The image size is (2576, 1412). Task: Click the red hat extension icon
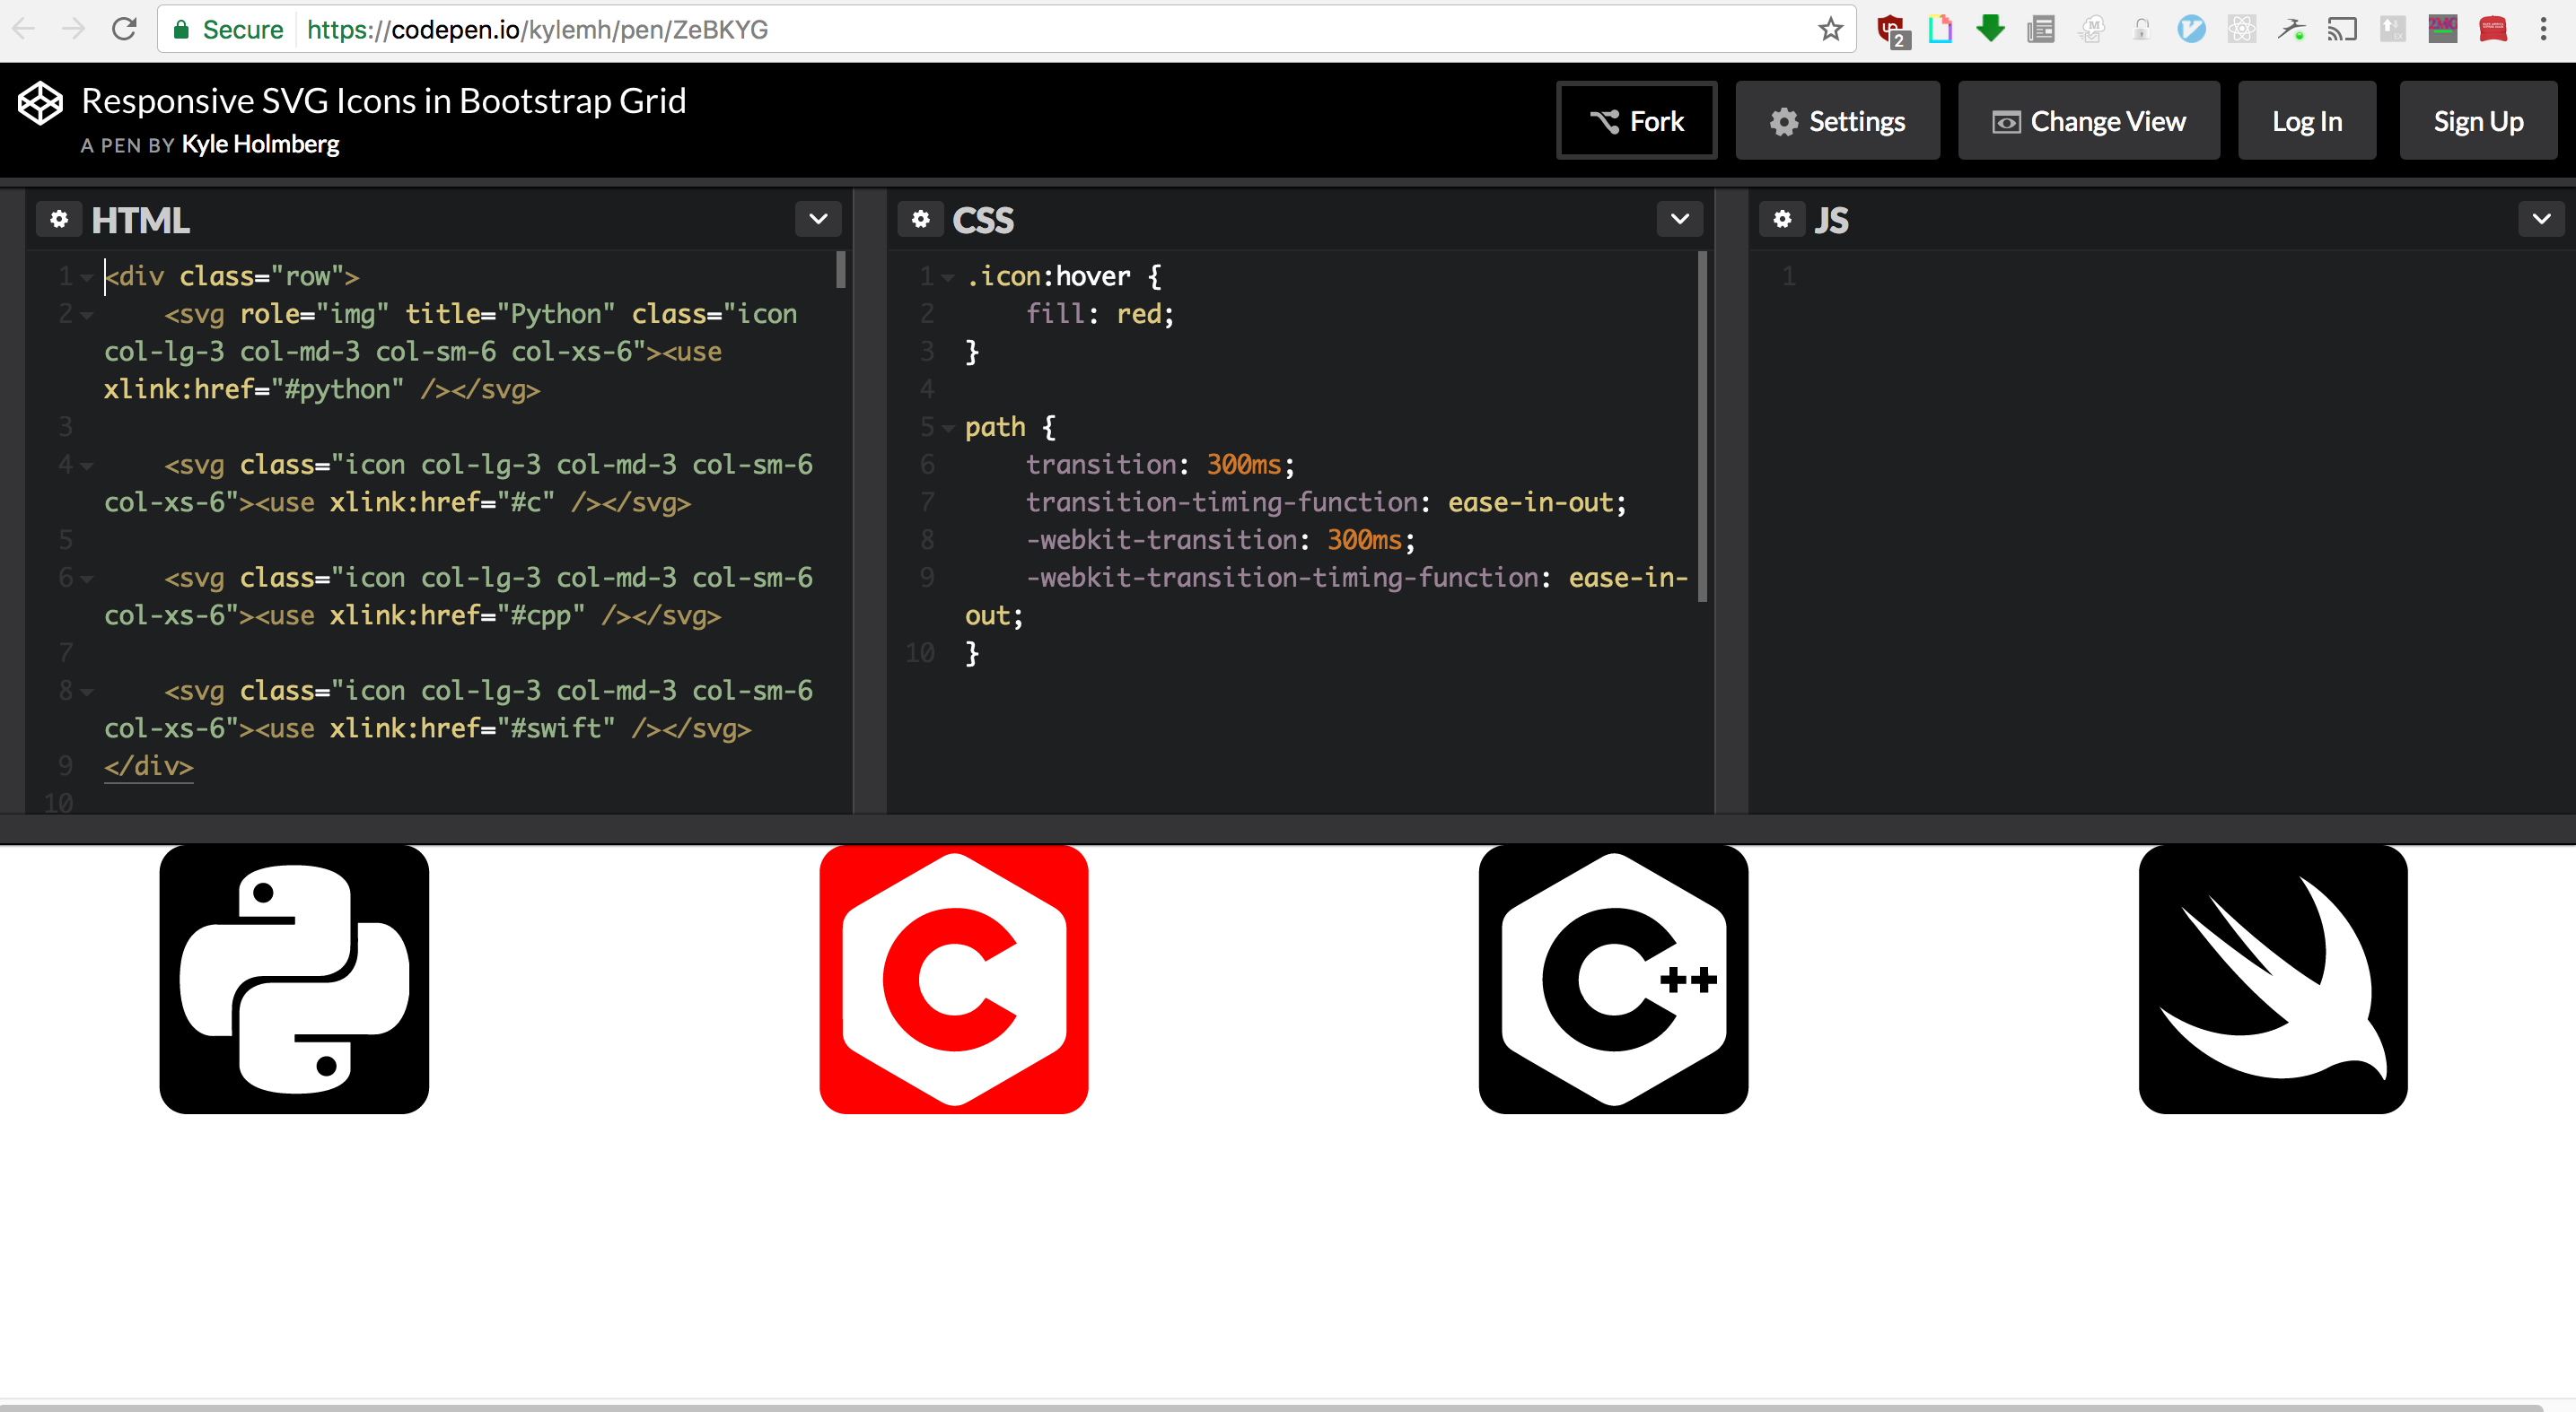[2493, 29]
